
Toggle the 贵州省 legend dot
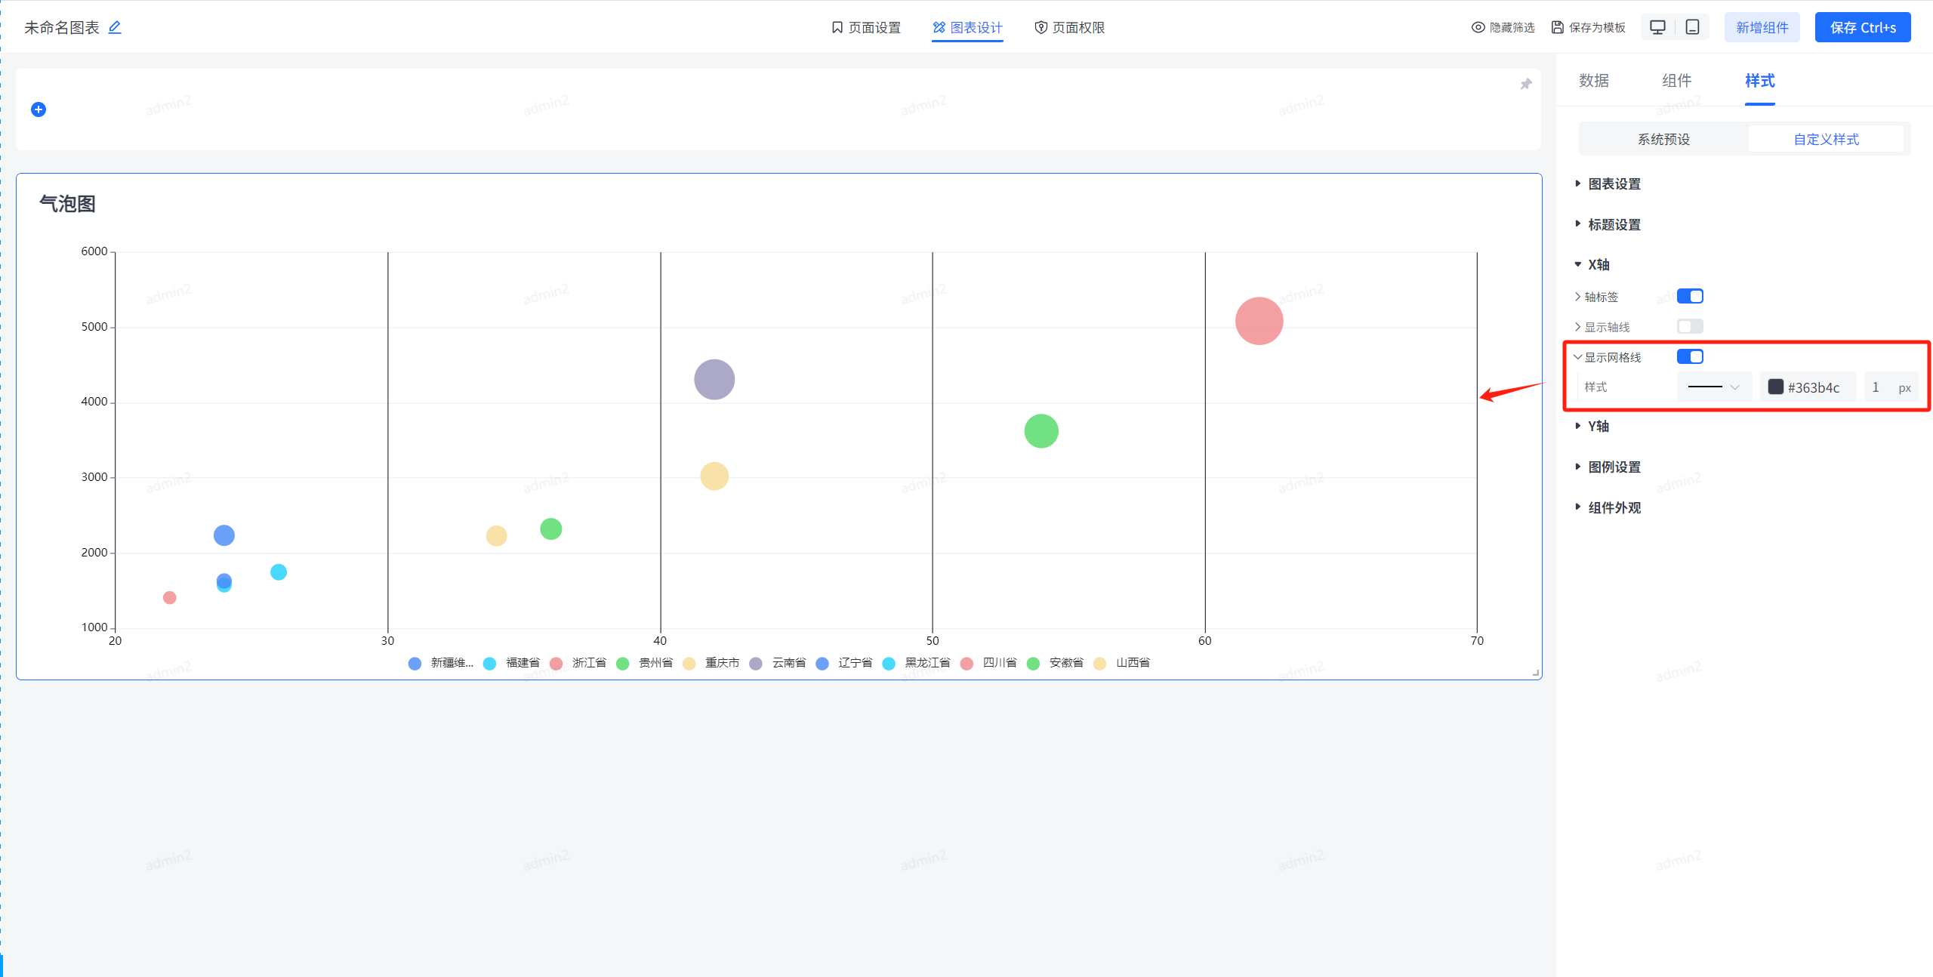(623, 663)
